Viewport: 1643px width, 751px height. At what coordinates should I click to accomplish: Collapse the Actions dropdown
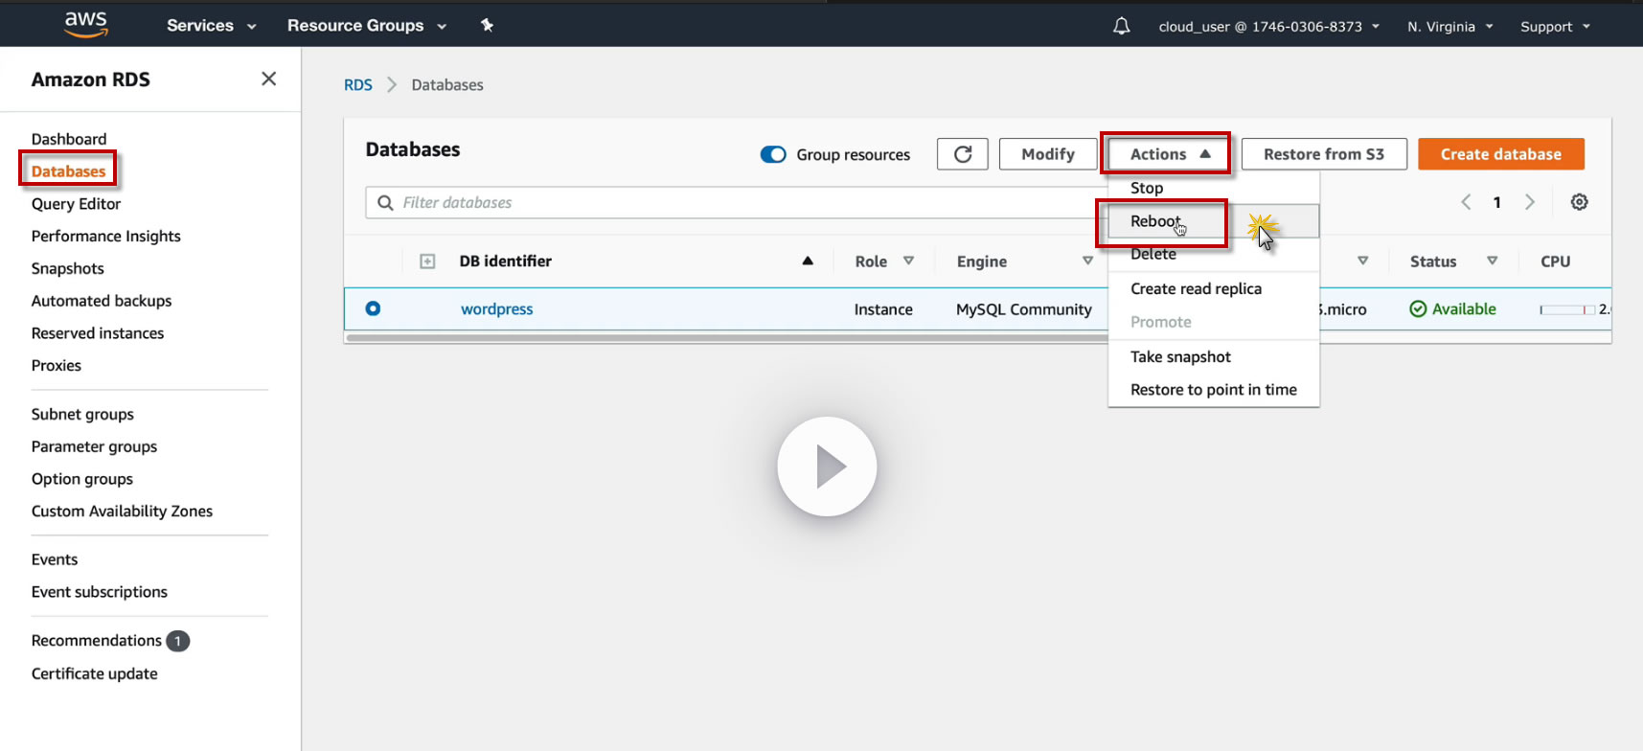tap(1168, 154)
